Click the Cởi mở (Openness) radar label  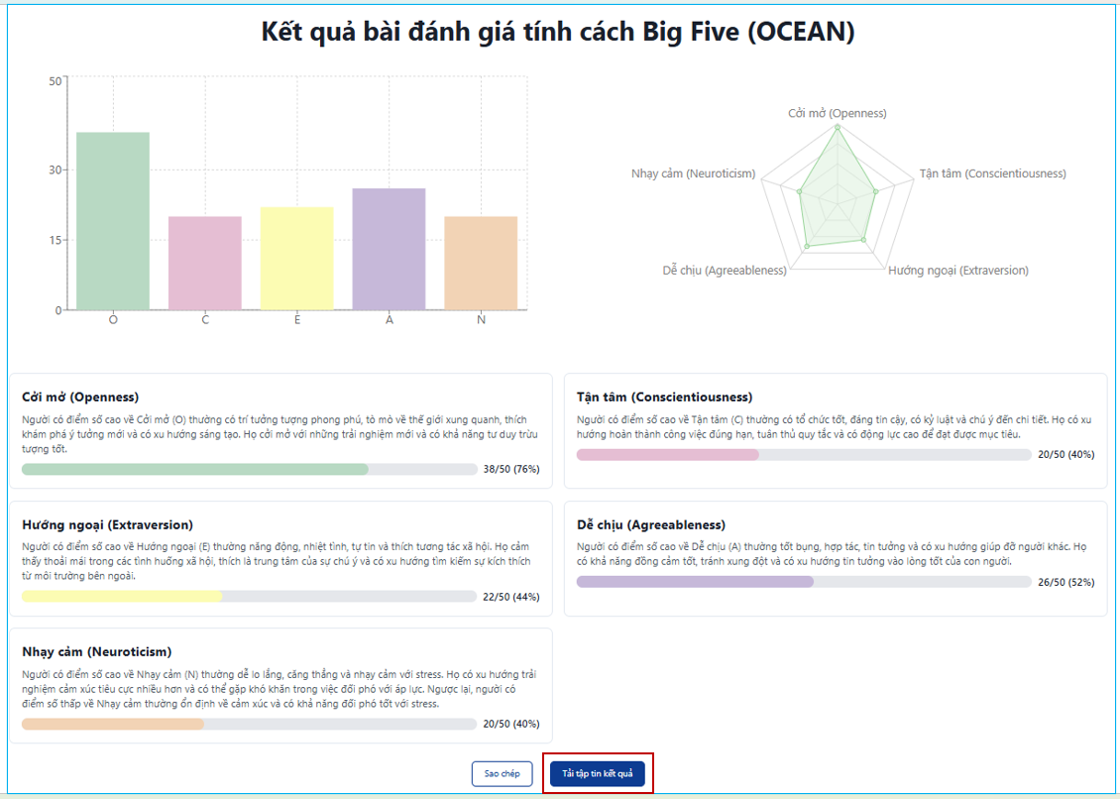pyautogui.click(x=838, y=113)
